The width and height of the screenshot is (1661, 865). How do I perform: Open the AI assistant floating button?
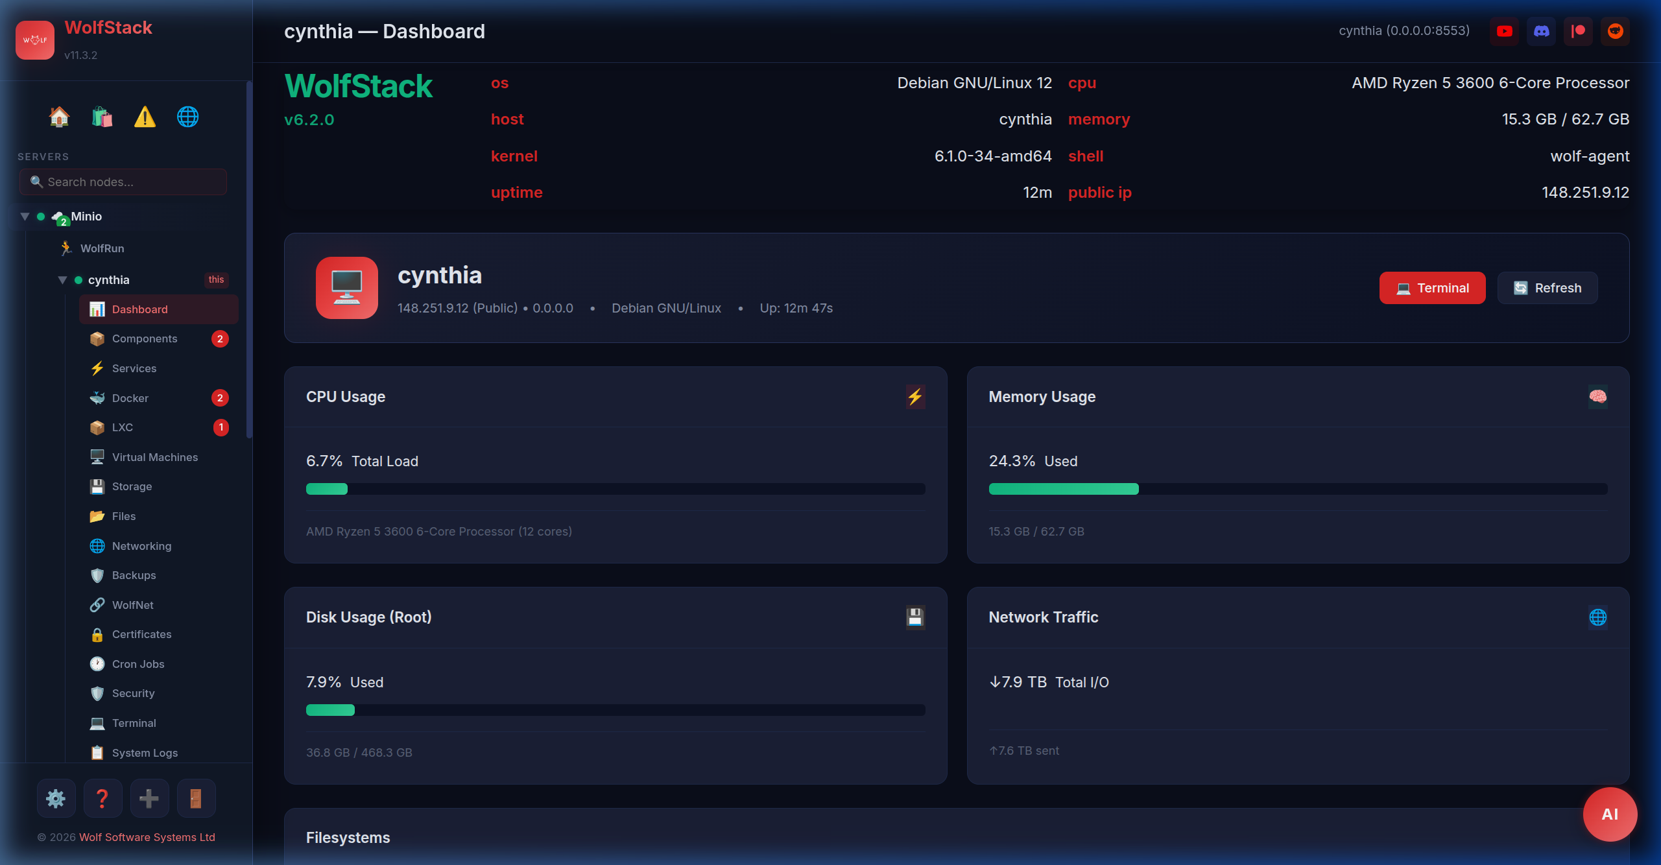pyautogui.click(x=1610, y=814)
